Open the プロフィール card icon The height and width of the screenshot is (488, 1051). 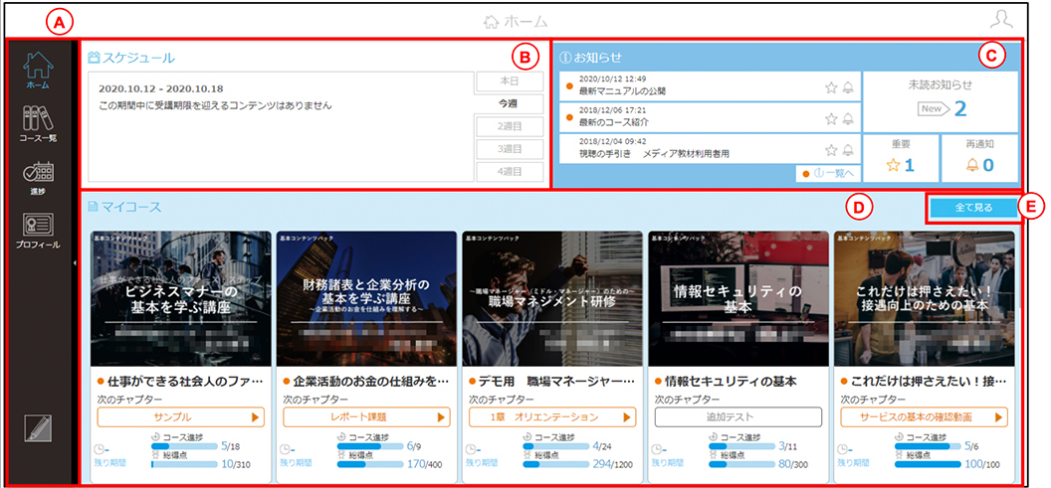click(38, 232)
